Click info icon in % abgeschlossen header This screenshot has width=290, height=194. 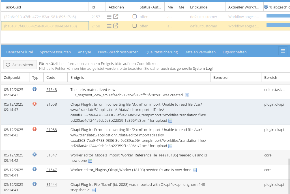coord(266,7)
